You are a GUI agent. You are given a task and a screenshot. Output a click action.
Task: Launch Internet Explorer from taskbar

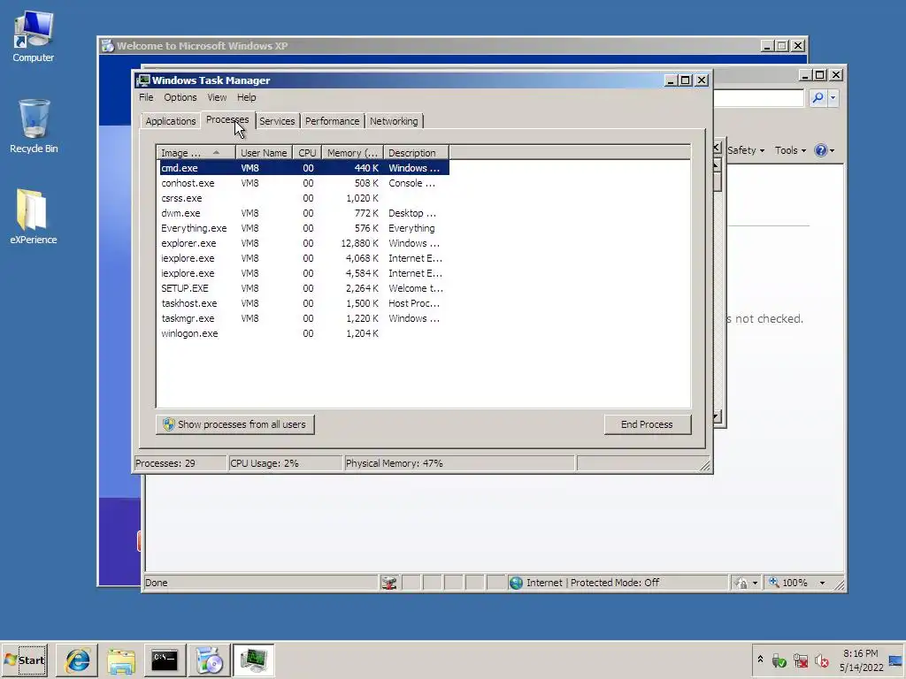(77, 660)
